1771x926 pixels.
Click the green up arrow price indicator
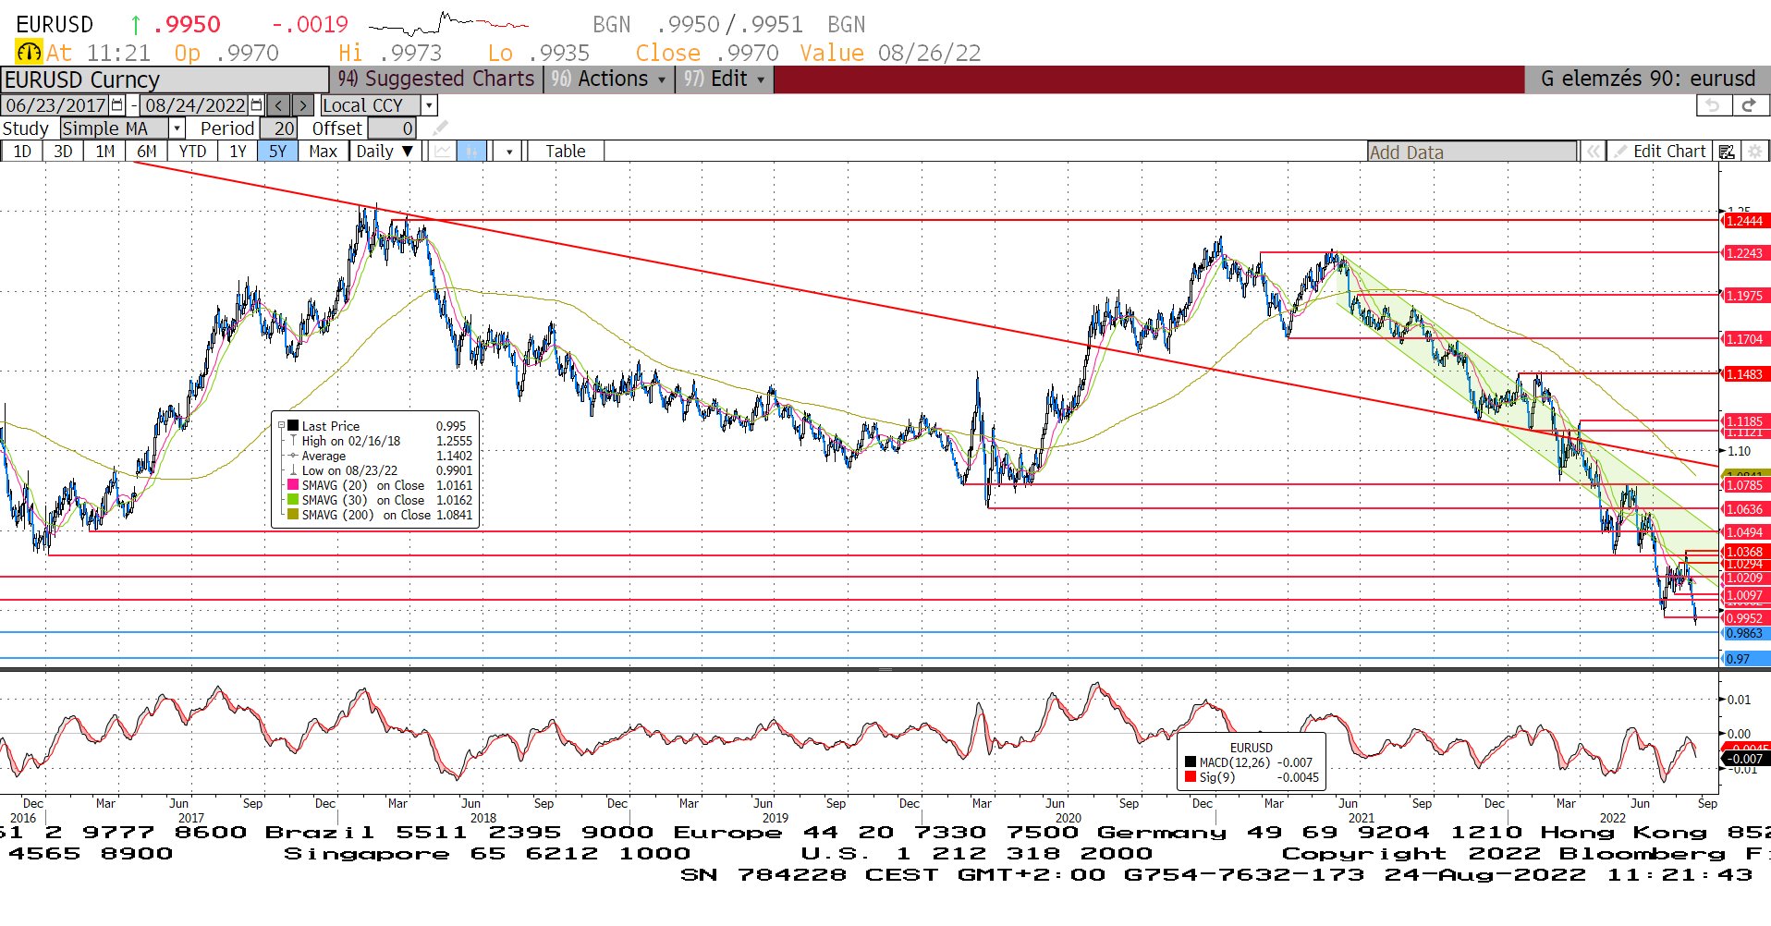[x=136, y=25]
